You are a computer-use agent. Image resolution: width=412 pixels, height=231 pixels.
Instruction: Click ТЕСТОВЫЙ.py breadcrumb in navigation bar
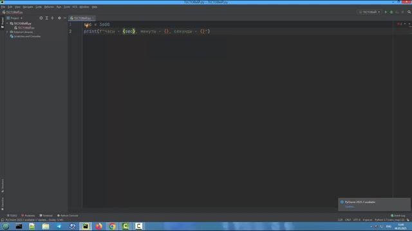12,12
